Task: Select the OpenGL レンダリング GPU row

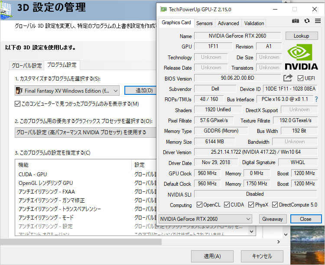Action: [x=85, y=183]
